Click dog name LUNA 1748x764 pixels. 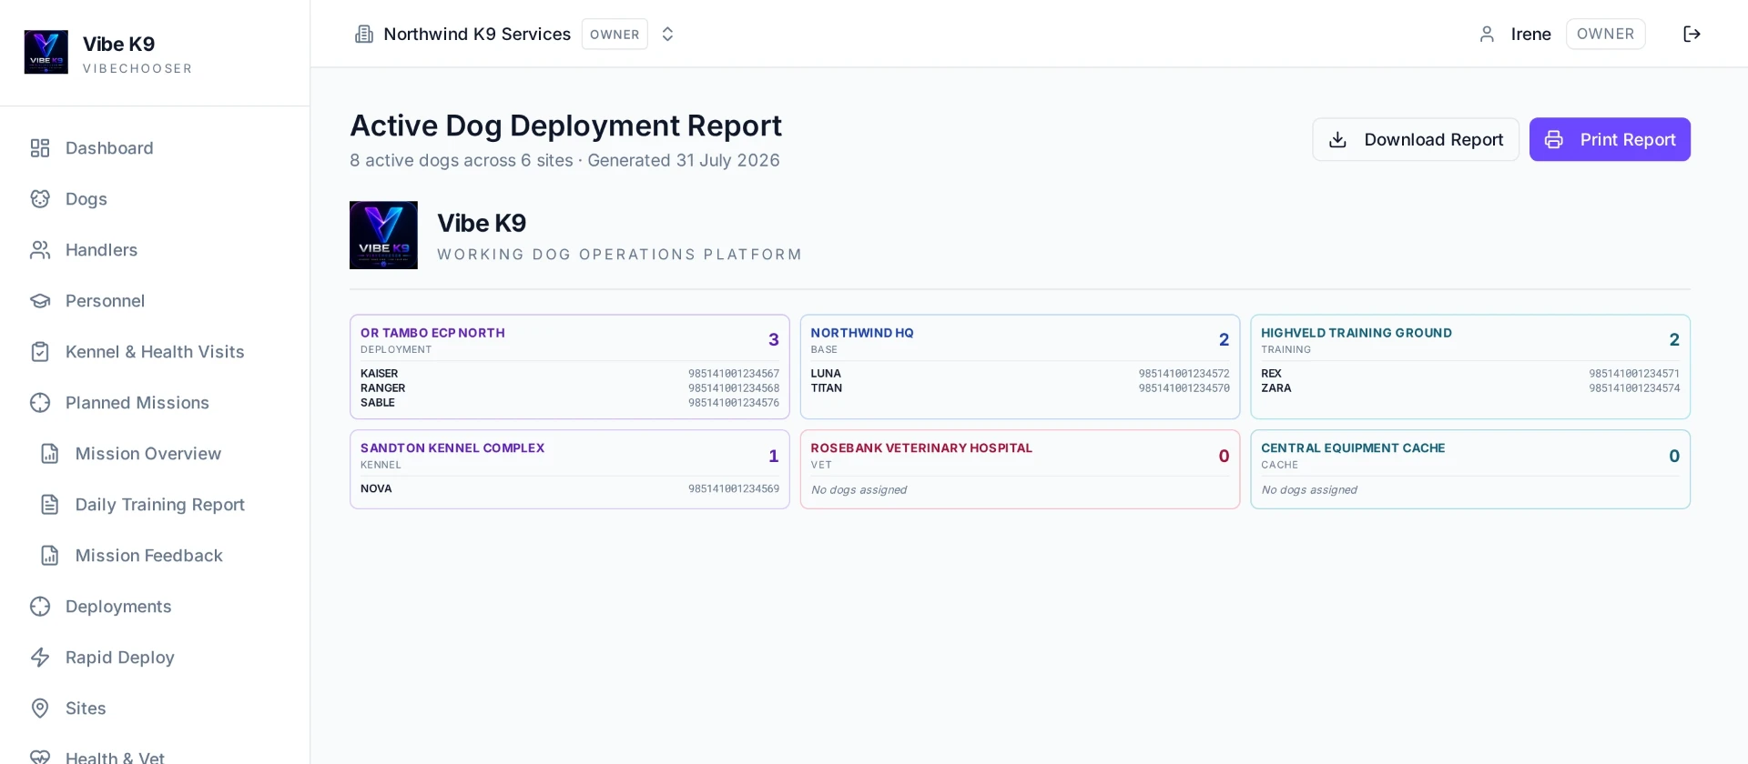point(826,374)
